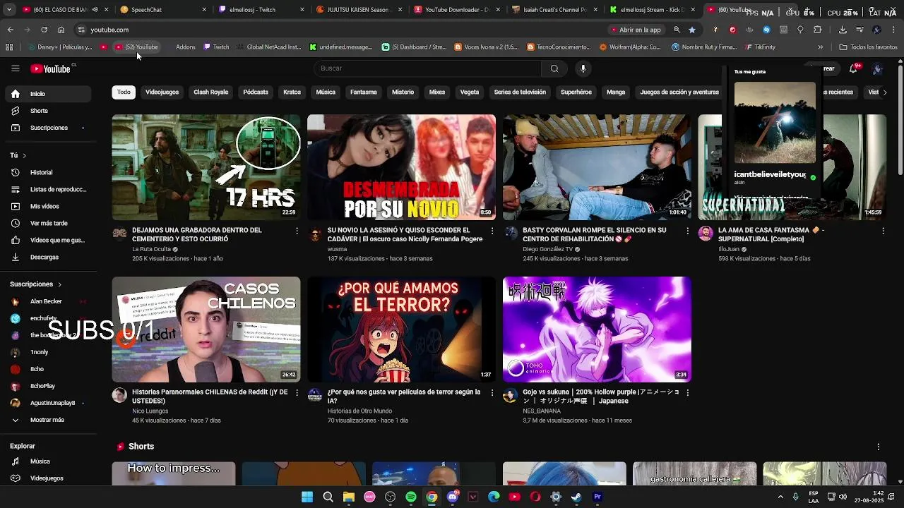Open Steam from taskbar

[576, 497]
